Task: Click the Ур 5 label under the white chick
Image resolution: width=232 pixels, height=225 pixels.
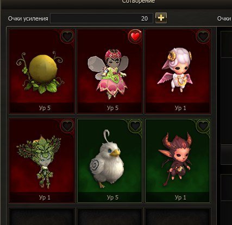Action: pos(112,197)
